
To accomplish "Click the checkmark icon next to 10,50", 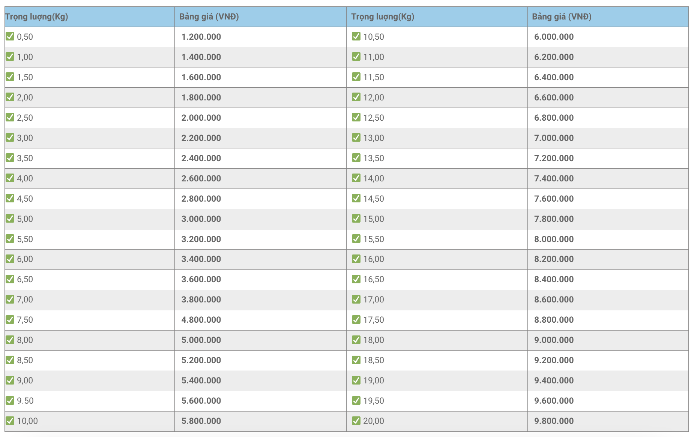I will click(356, 36).
